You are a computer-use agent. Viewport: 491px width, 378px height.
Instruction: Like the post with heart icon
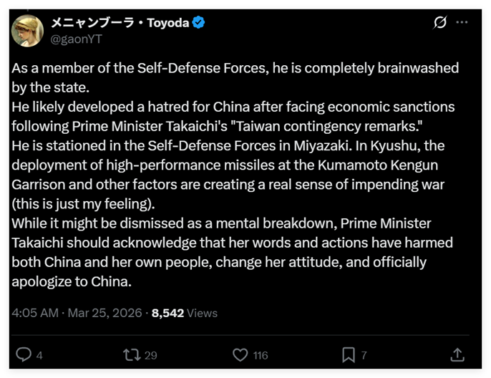(x=240, y=354)
